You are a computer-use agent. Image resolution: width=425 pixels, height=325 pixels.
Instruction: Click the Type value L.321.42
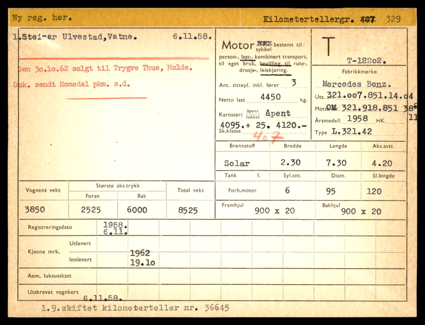352,131
